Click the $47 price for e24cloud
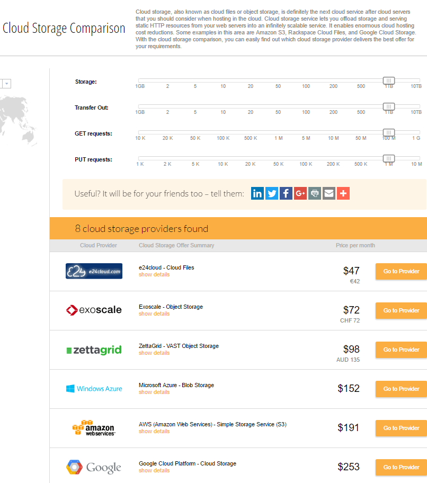This screenshot has height=483, width=427. (351, 271)
